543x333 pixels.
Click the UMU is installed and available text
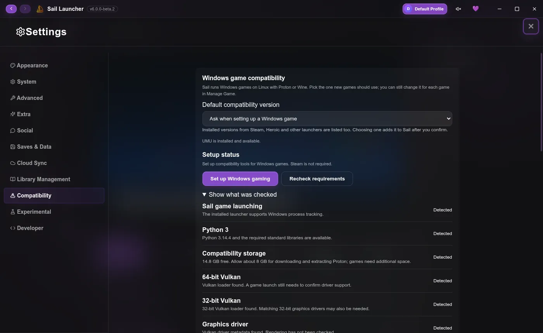coord(231,141)
